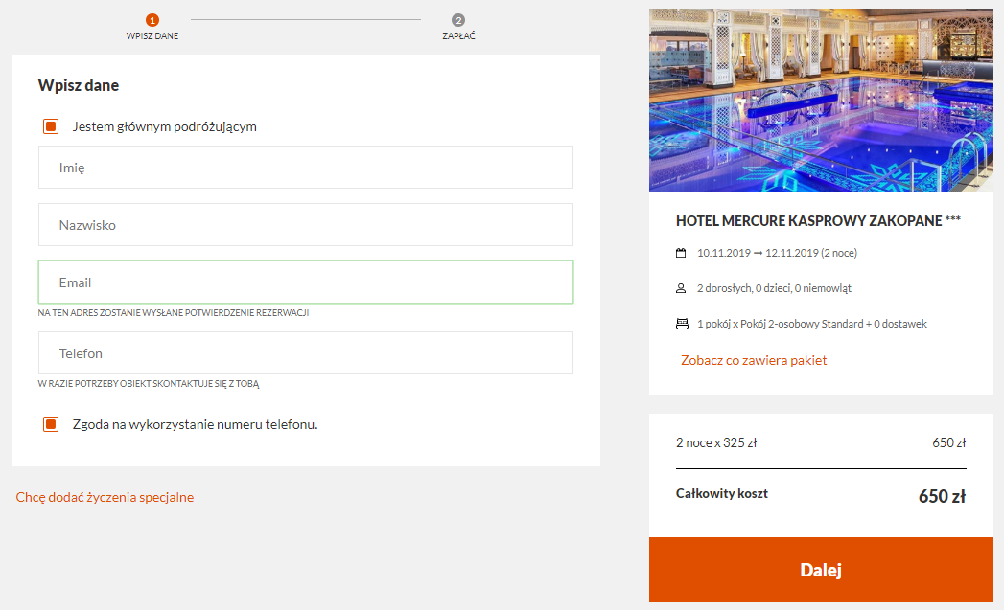The image size is (1004, 610).
Task: Click step 1 circle icon in progress bar
Action: [152, 20]
